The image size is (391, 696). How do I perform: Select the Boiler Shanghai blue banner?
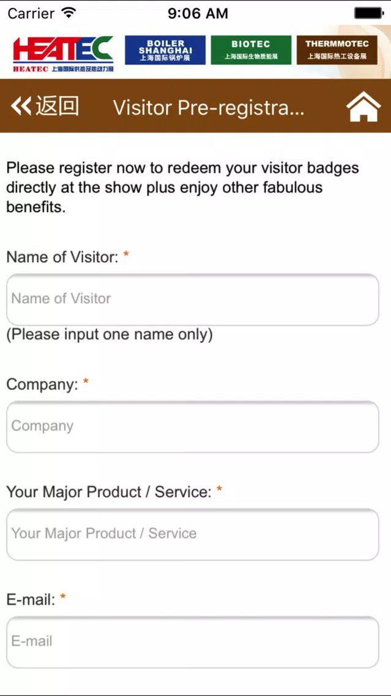165,50
